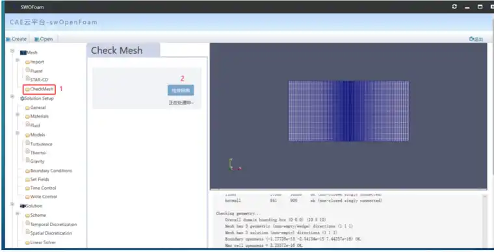Click the blue check mesh button
Image resolution: width=494 pixels, height=252 pixels.
tap(181, 90)
